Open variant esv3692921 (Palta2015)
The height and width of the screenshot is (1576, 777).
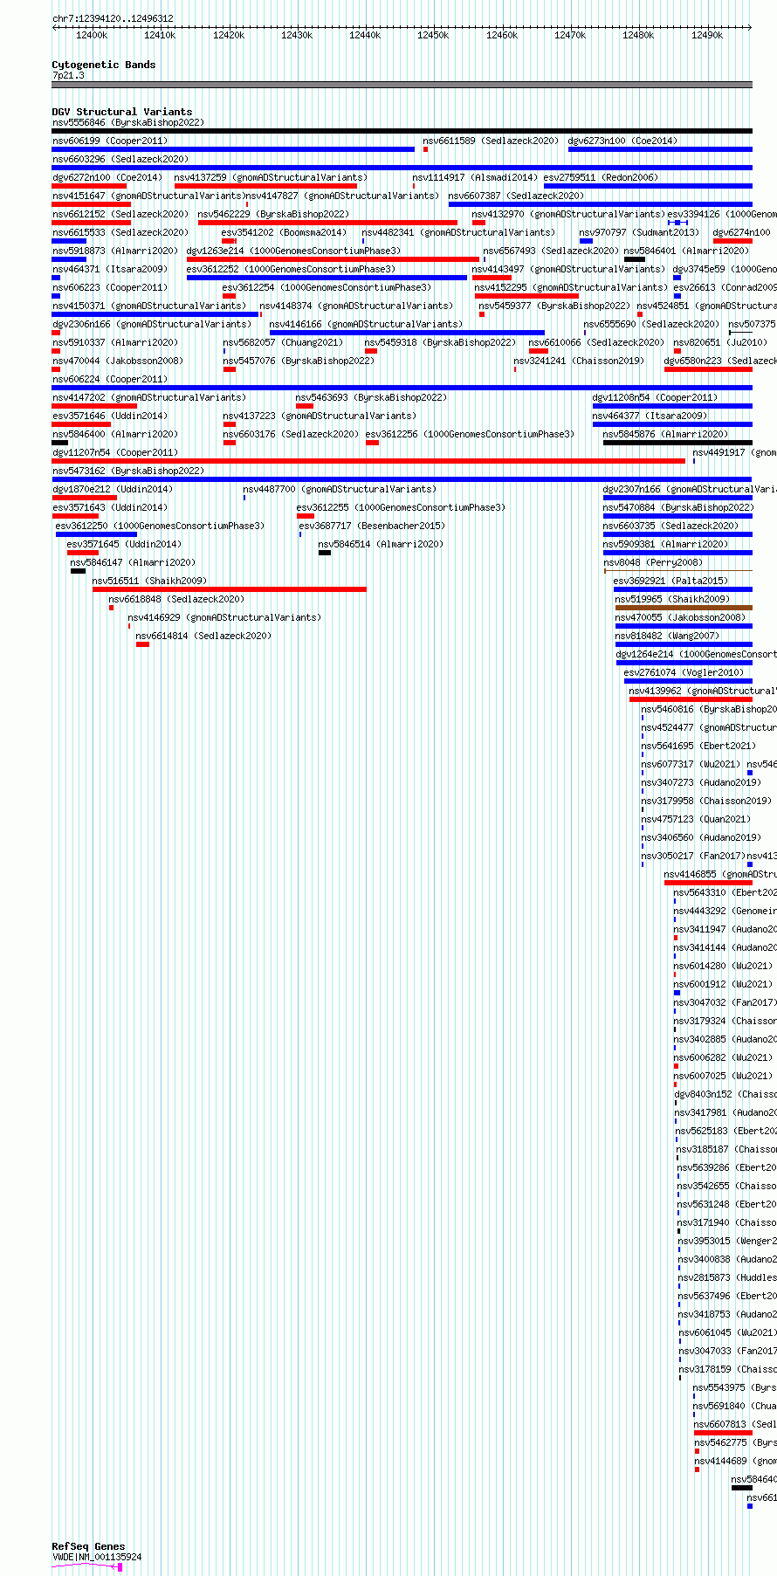click(x=670, y=581)
